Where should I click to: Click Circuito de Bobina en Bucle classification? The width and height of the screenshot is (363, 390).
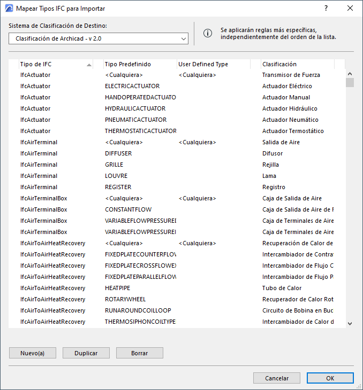coord(298,310)
